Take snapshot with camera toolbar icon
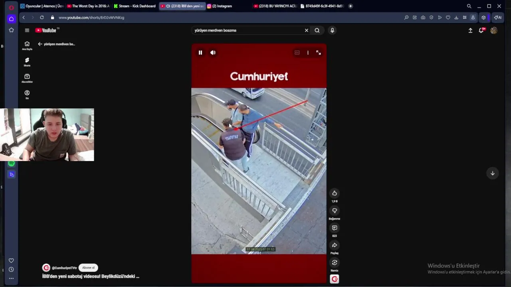511x287 pixels. click(423, 18)
